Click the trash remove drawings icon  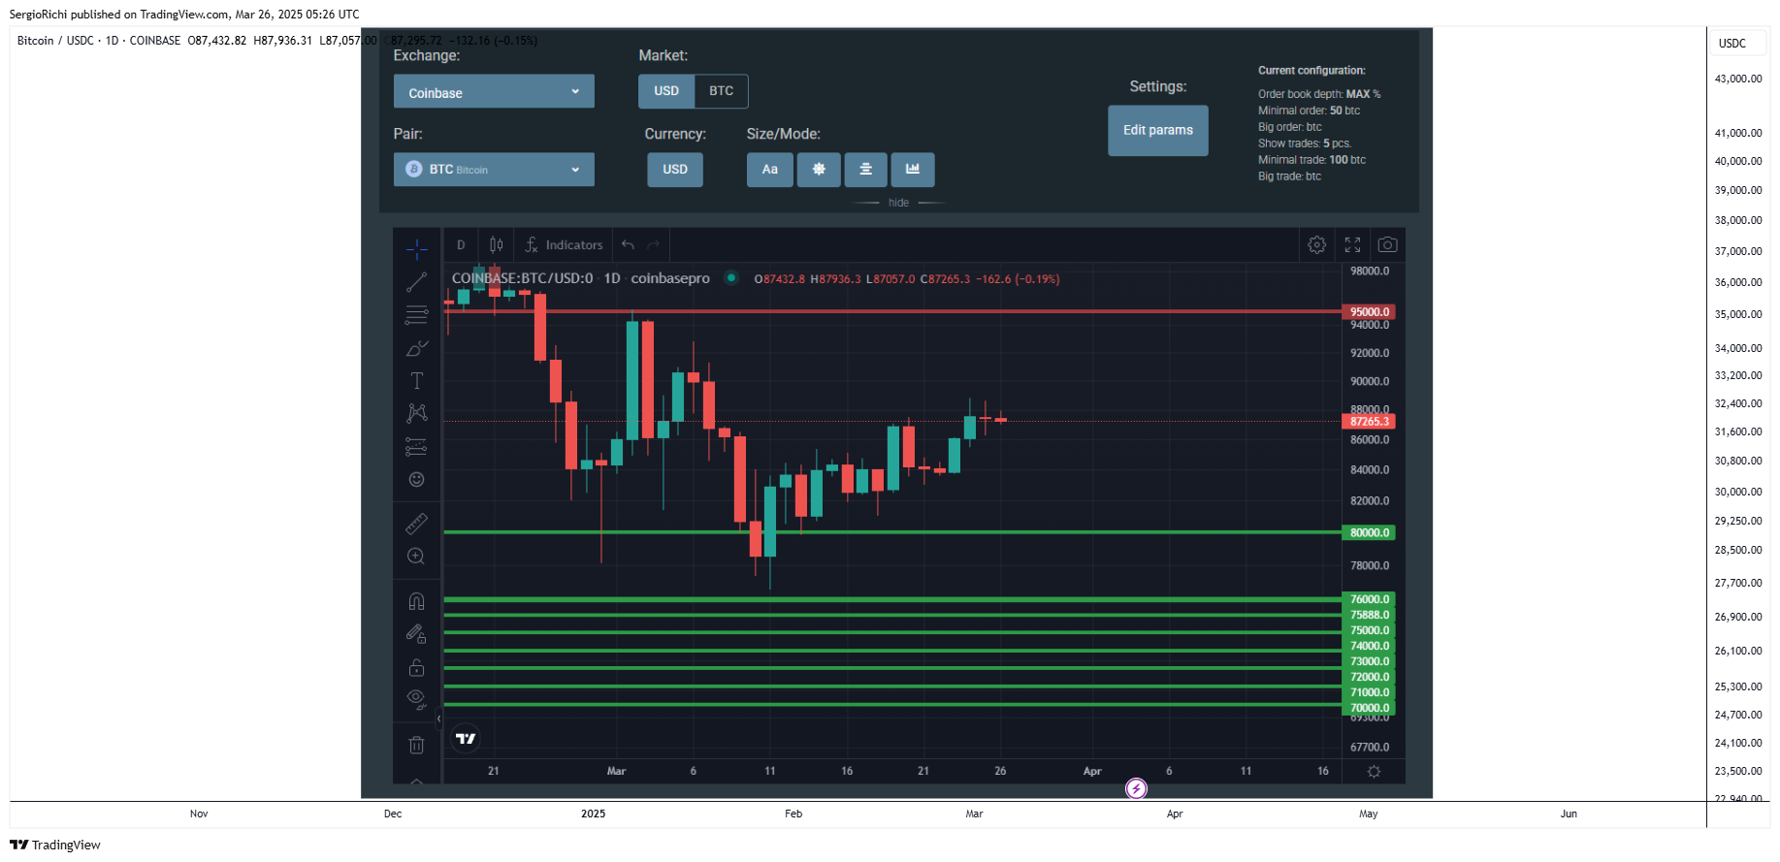pos(416,745)
